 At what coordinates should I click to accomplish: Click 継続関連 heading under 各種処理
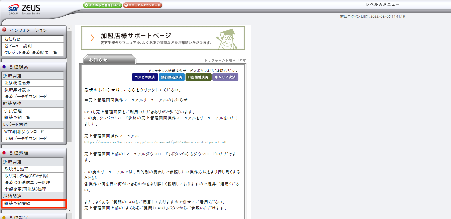click(x=32, y=196)
